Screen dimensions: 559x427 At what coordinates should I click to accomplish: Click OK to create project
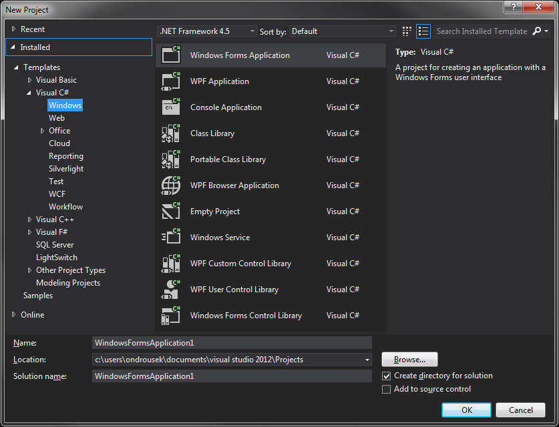pos(466,410)
